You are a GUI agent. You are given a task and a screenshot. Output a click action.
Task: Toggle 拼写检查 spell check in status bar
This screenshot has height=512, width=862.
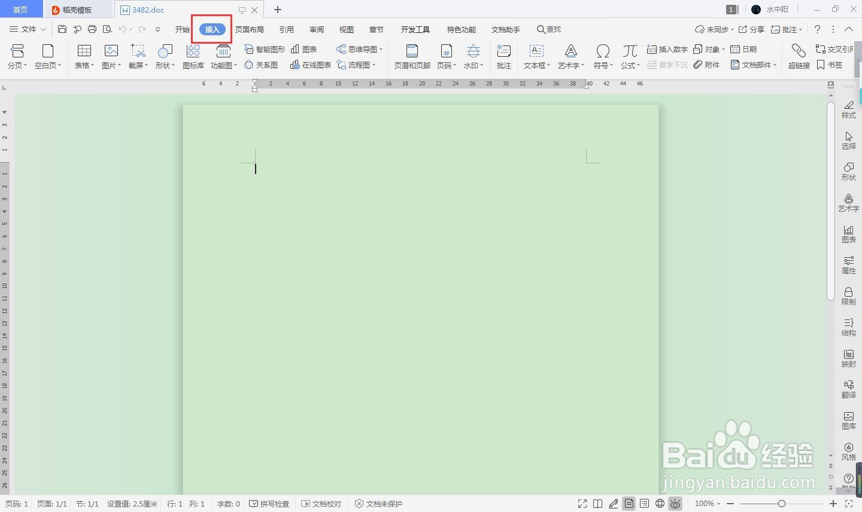pos(269,504)
